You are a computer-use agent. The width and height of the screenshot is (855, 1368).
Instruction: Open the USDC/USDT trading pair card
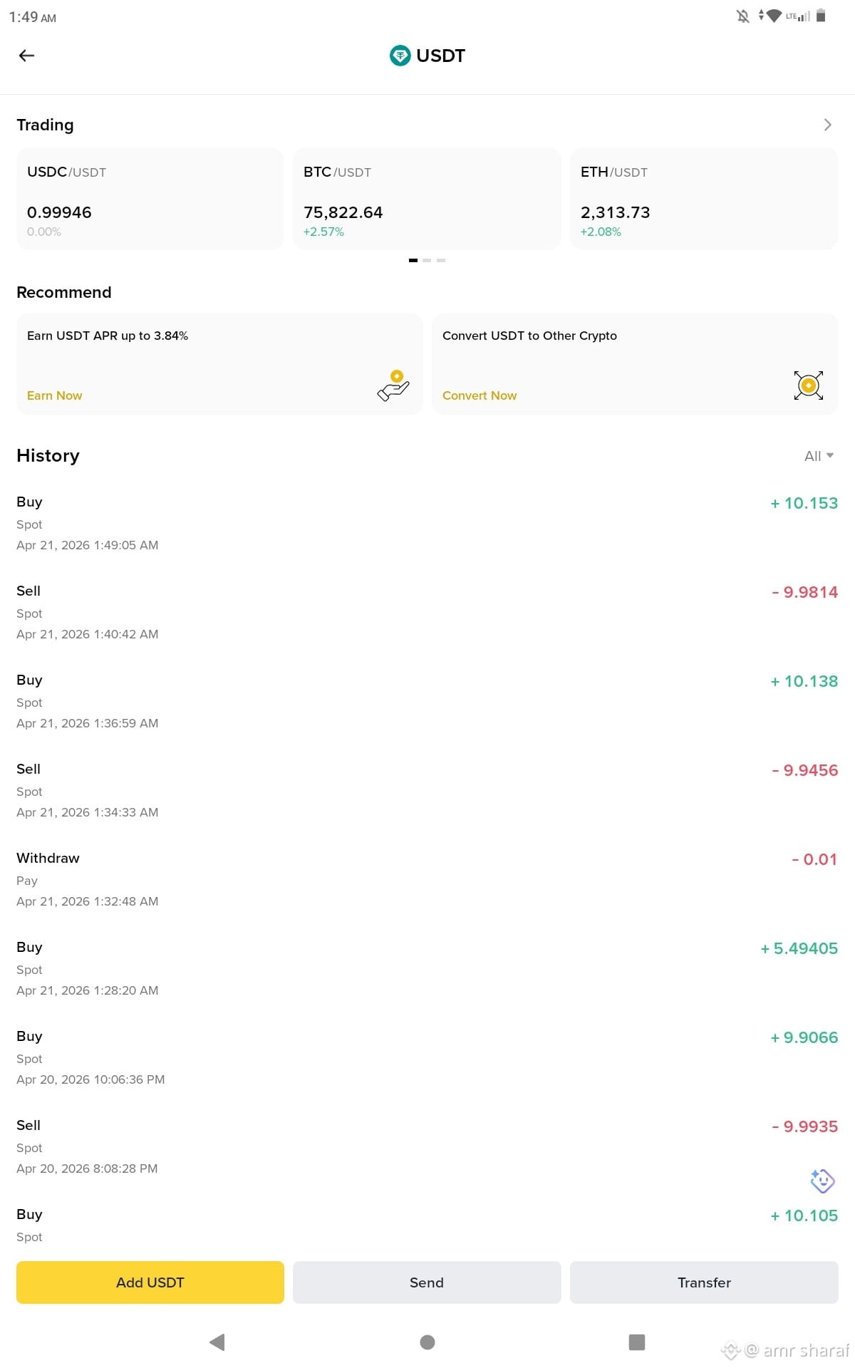tap(150, 199)
